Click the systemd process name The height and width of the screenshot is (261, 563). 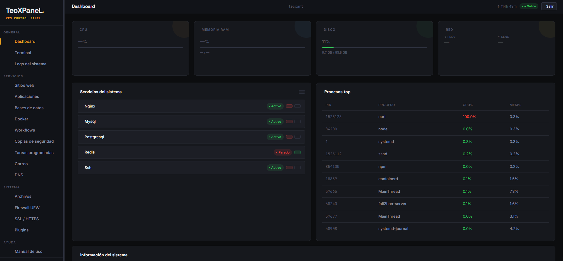pos(386,141)
